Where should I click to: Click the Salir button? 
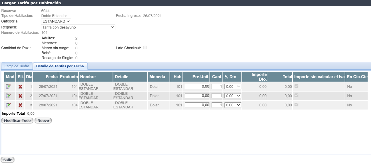7,160
